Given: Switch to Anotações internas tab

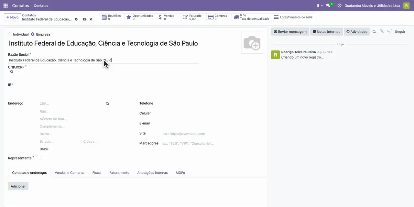Looking at the screenshot, I should point(152,173).
